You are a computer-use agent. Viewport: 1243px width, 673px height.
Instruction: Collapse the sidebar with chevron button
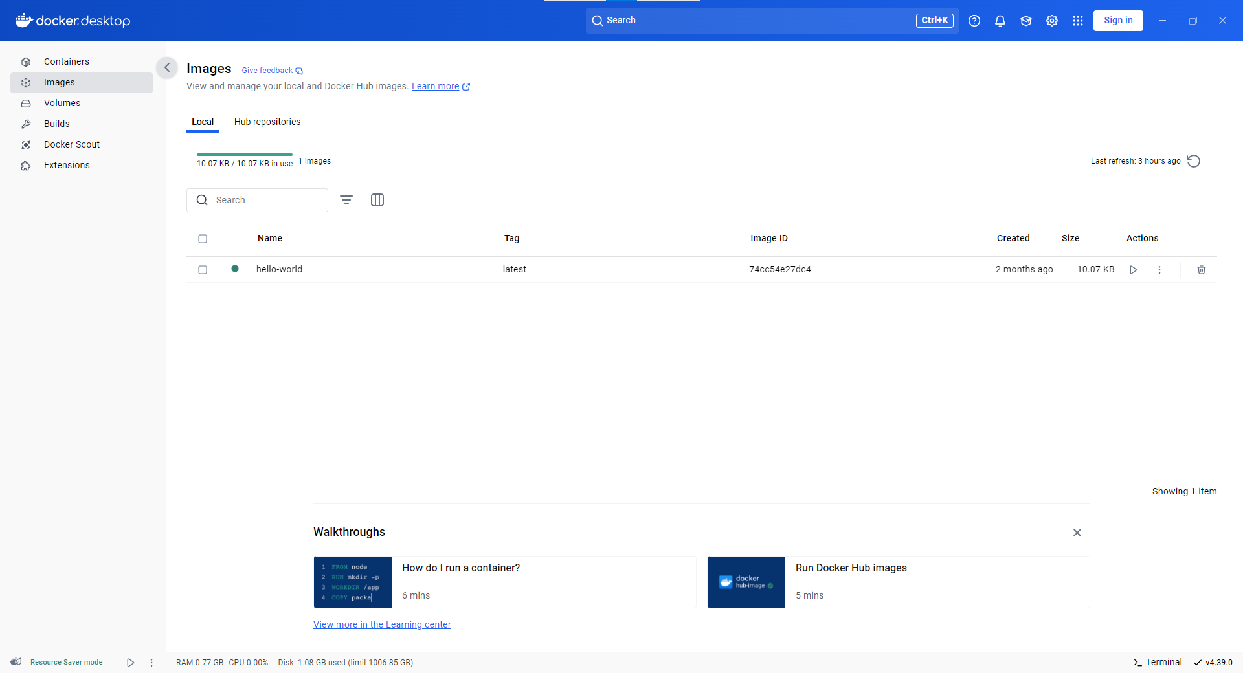point(167,67)
